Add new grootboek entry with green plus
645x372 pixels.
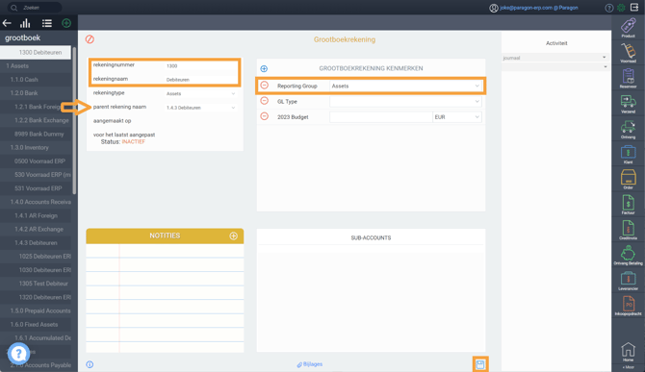66,23
